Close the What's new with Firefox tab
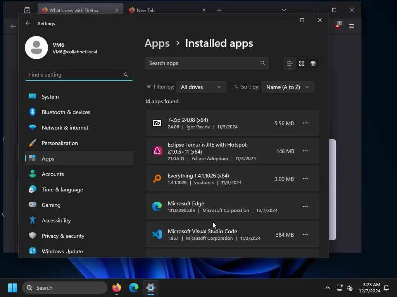The height and width of the screenshot is (297, 397). (x=116, y=10)
